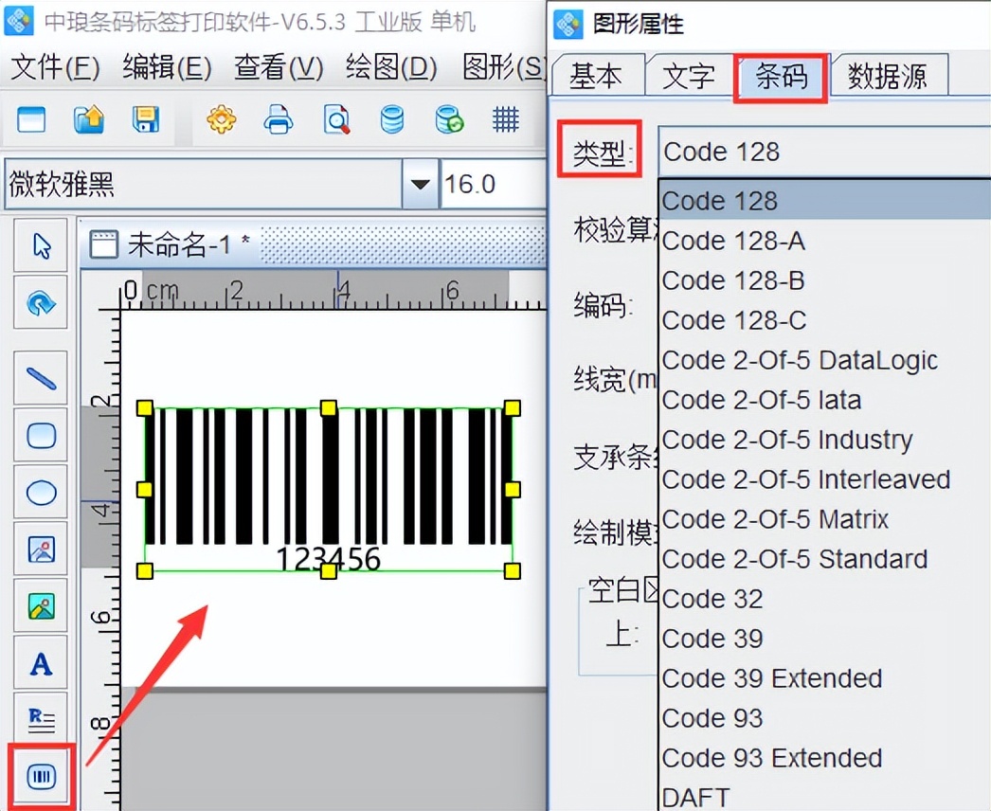The image size is (991, 811).
Task: Select the text tool labeled A
Action: click(x=40, y=663)
